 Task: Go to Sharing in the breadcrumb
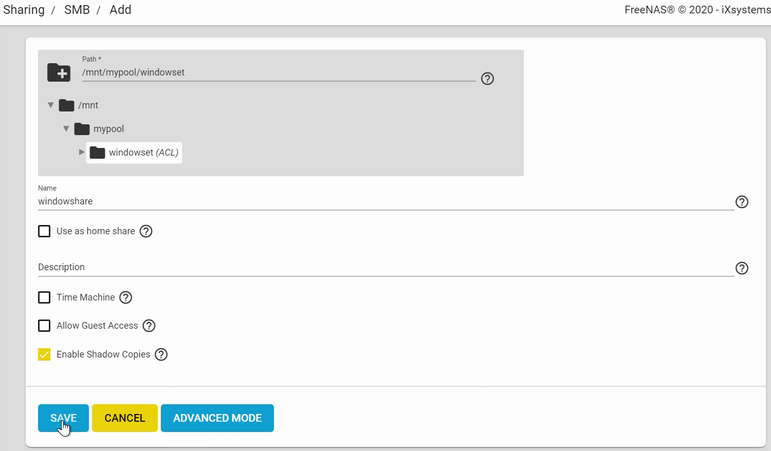point(24,10)
